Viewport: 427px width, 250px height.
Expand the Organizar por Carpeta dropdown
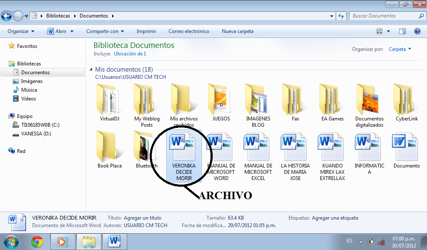(400, 49)
